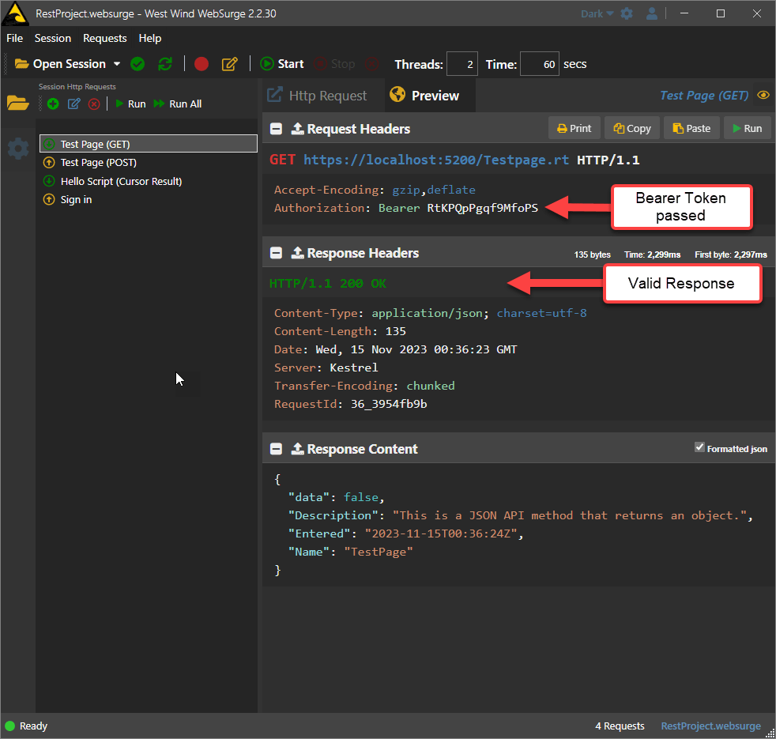Click the Bearer token value RtKPQpPgqf9MfoPS
The width and height of the screenshot is (776, 739).
pos(483,208)
